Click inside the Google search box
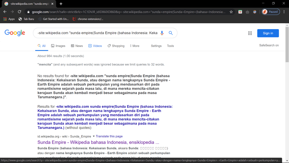The image size is (289, 163). [x=97, y=33]
